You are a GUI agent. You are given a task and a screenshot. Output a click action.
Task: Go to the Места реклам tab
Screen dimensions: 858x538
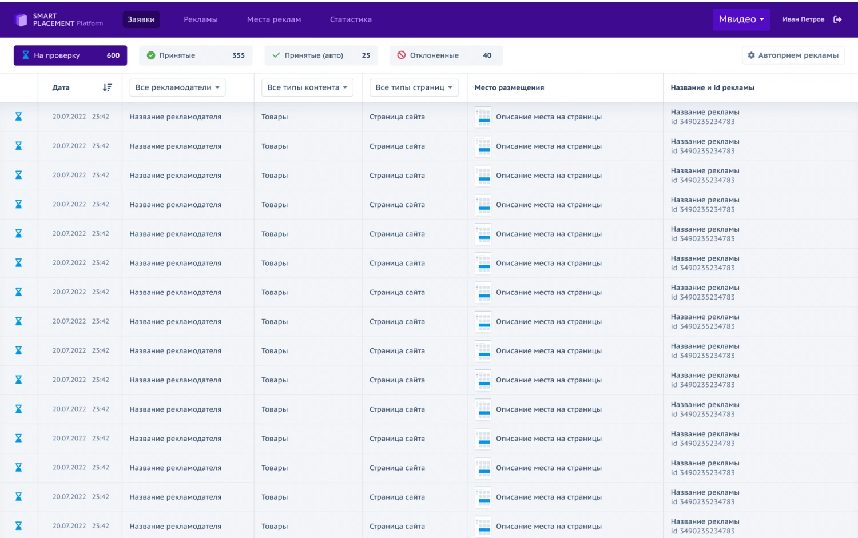point(274,19)
